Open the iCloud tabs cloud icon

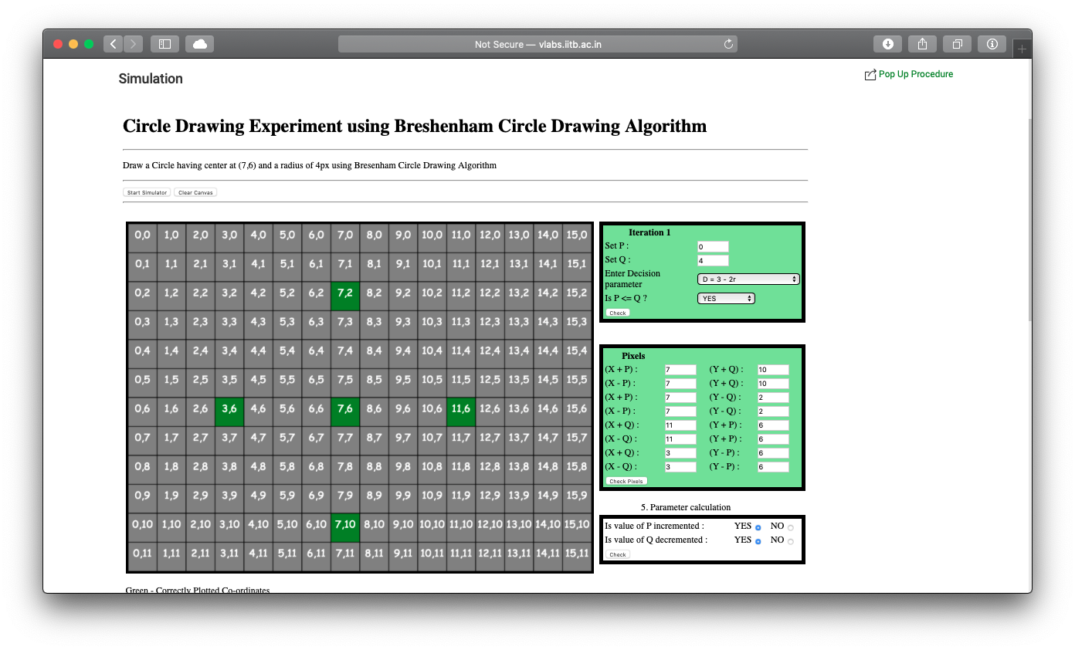point(200,44)
